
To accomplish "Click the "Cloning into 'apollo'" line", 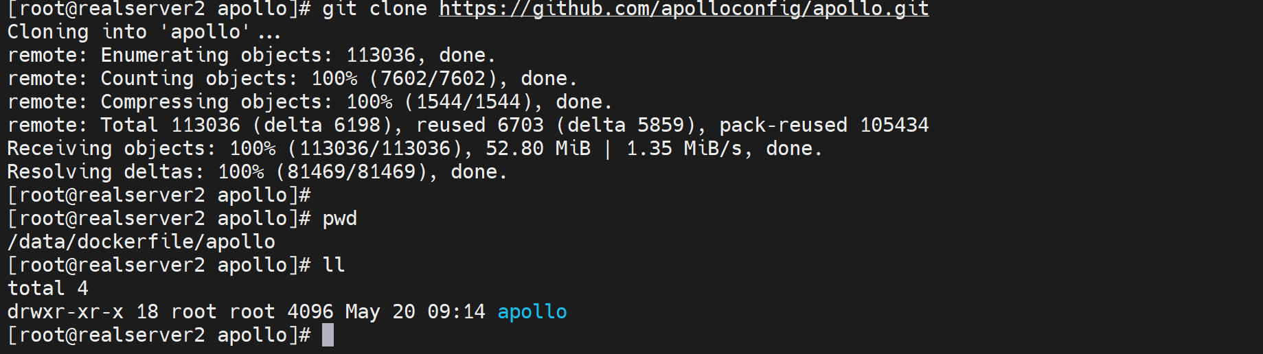I will [144, 32].
